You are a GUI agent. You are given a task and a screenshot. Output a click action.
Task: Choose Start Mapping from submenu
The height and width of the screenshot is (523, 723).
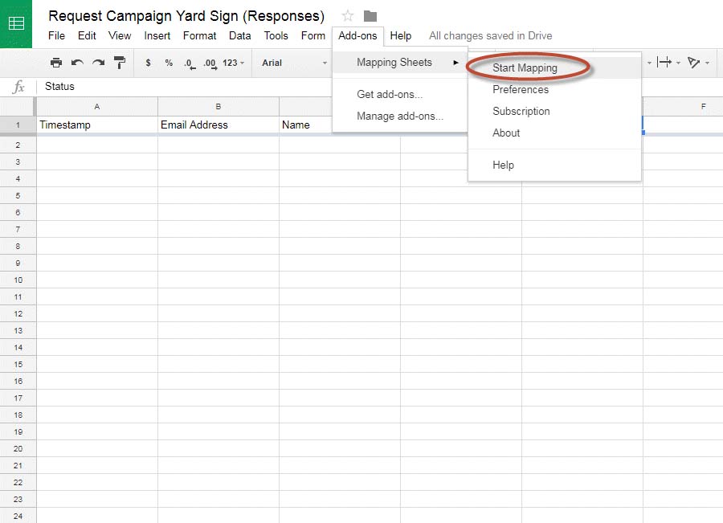click(x=525, y=67)
